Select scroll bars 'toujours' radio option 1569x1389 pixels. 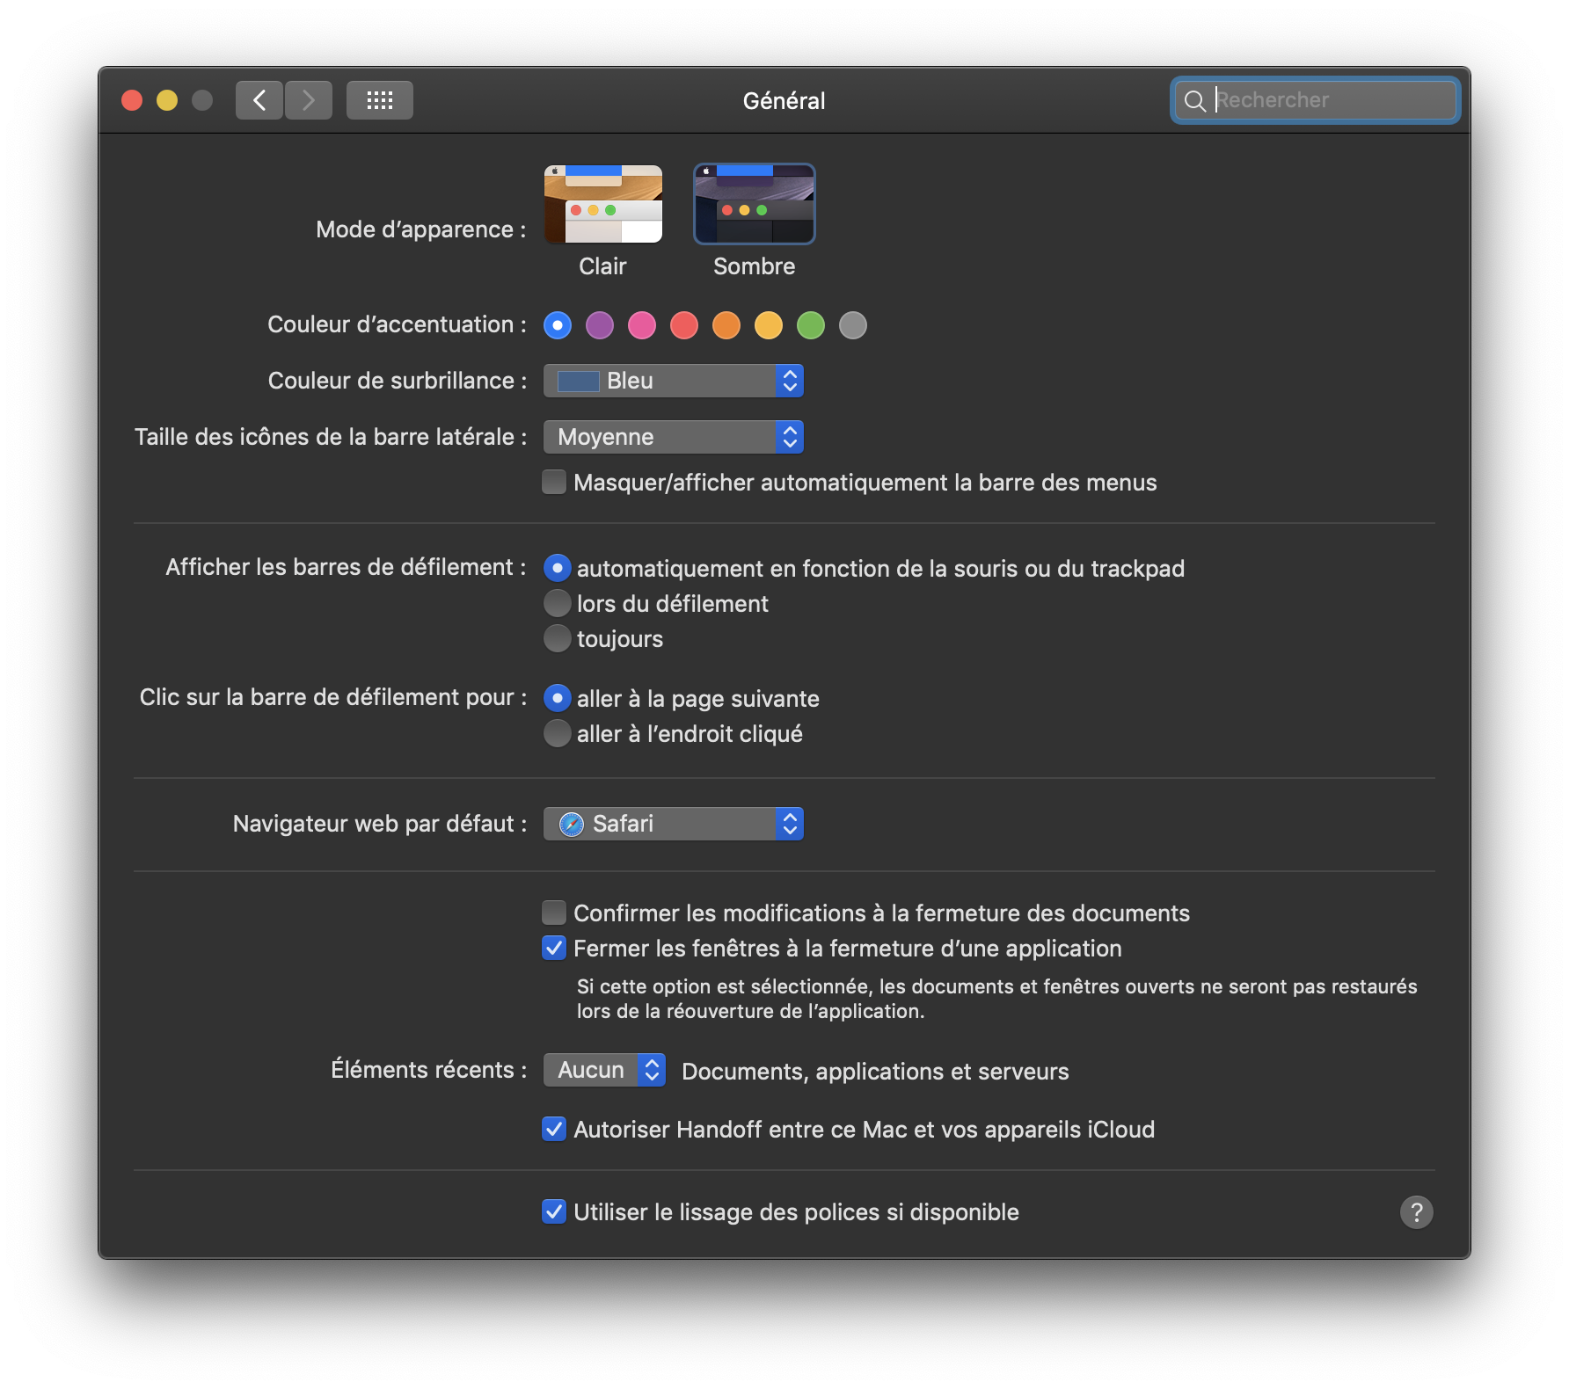tap(558, 639)
